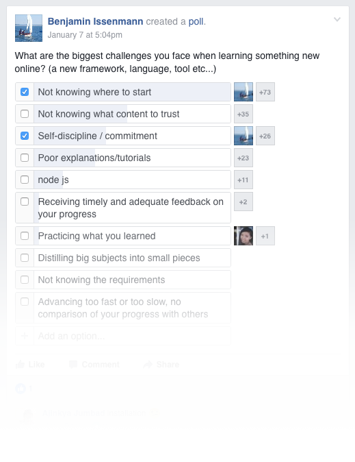Select the "node js" poll option checkbox
This screenshot has width=355, height=462.
[25, 180]
